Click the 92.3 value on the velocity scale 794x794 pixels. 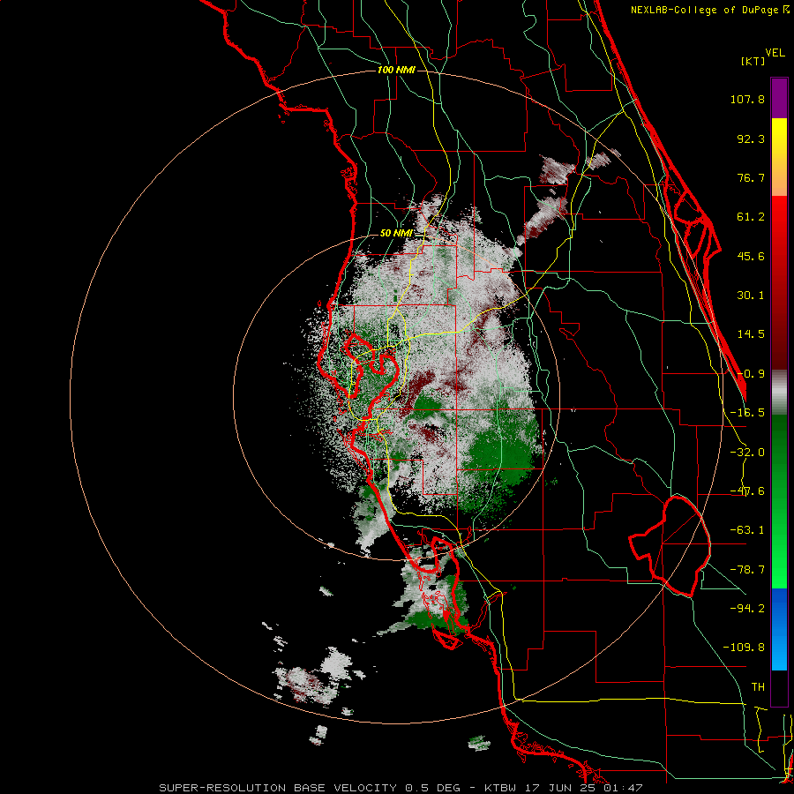click(751, 139)
